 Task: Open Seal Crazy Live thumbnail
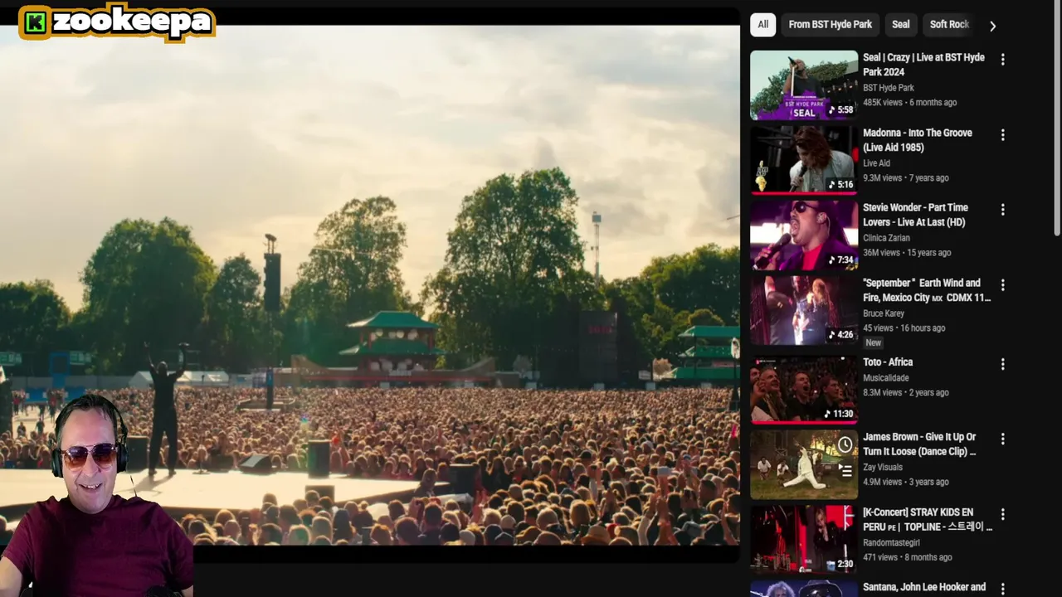[x=804, y=85]
